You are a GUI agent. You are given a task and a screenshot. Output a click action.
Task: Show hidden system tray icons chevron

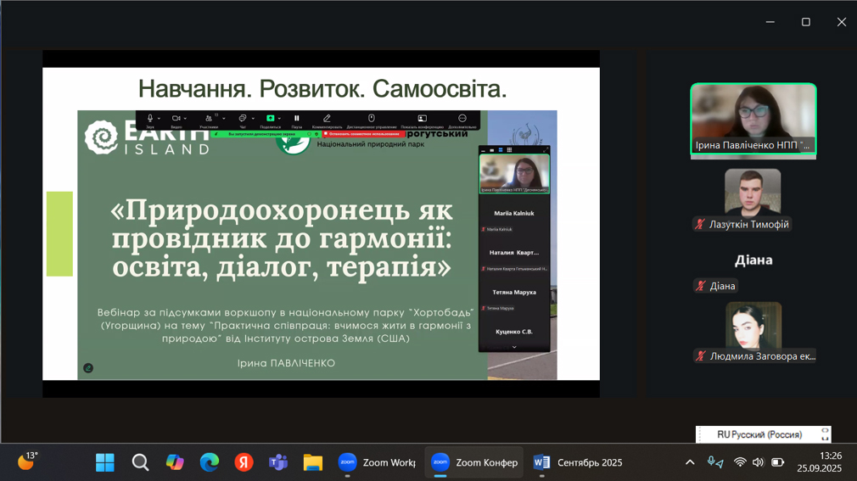coord(690,462)
